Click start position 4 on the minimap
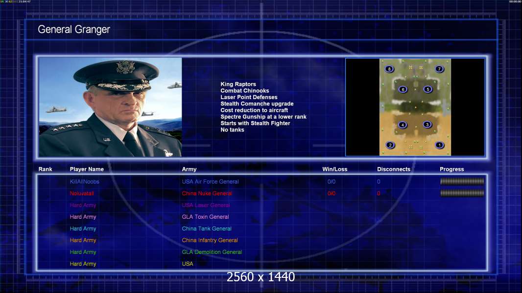 click(403, 125)
